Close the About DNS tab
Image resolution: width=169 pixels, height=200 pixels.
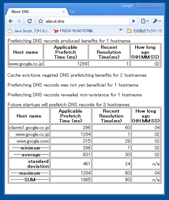(x=64, y=12)
